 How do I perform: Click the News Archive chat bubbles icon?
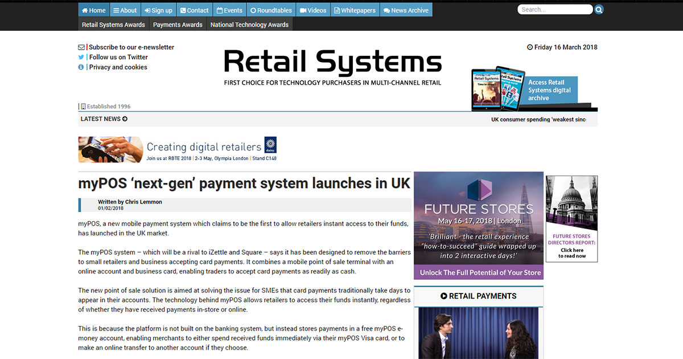386,10
